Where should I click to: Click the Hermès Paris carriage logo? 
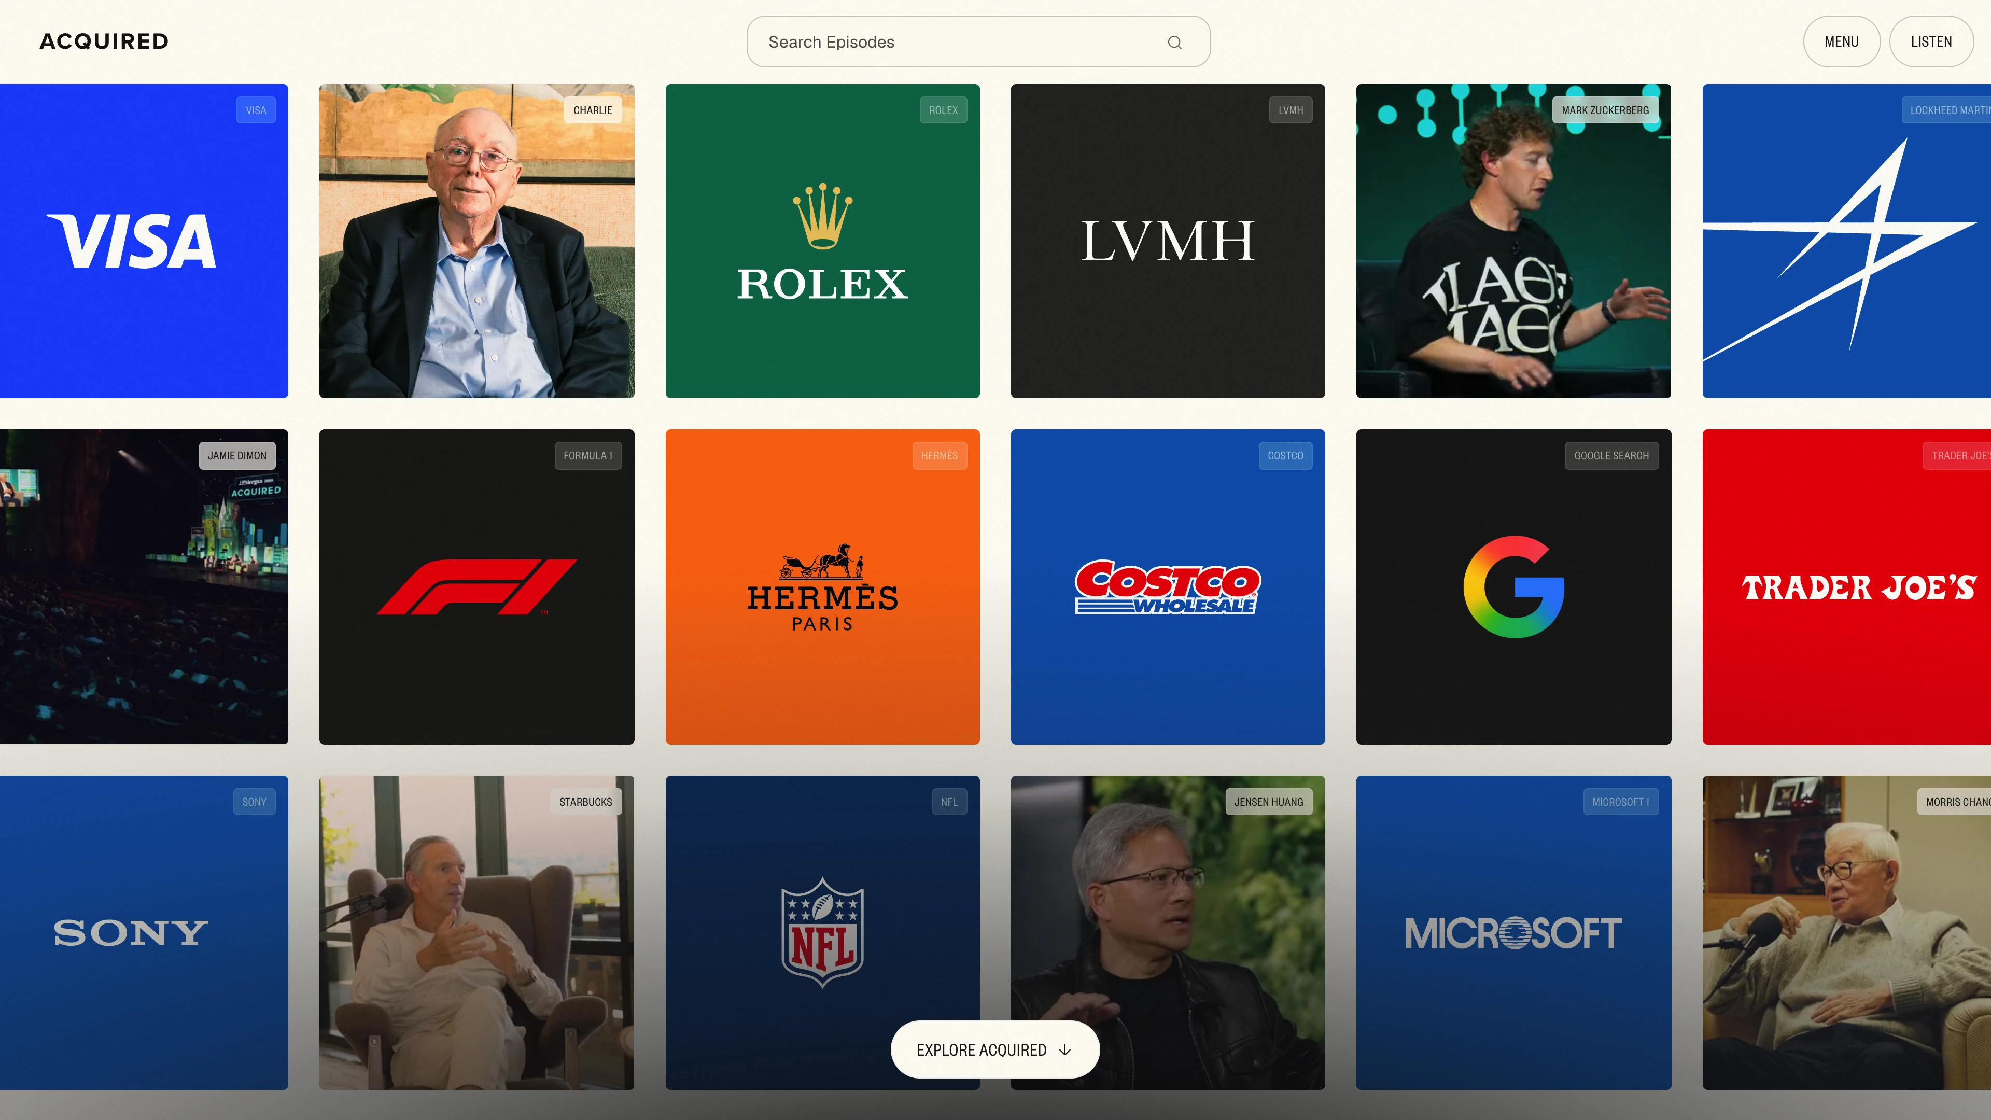tap(822, 586)
